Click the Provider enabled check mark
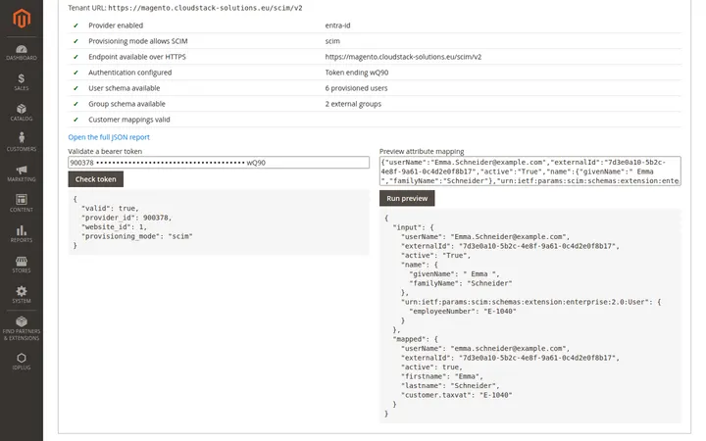This screenshot has height=441, width=706. pyautogui.click(x=76, y=25)
